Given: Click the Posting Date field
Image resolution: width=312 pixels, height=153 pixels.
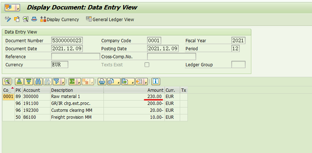Looking at the screenshot, I should 163,48.
